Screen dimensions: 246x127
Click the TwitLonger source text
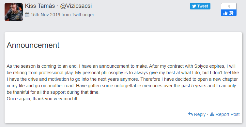pyautogui.click(x=83, y=15)
